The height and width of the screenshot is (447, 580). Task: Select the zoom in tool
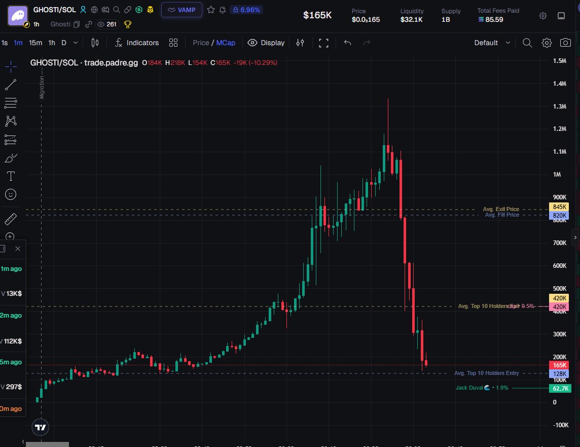coord(10,236)
